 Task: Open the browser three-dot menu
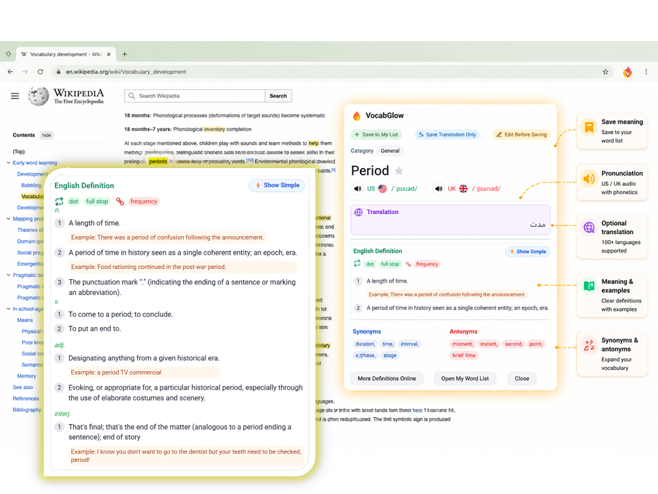pyautogui.click(x=646, y=72)
